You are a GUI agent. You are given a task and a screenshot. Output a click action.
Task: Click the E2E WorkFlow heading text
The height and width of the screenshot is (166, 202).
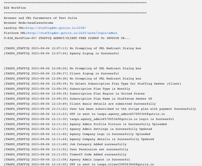tap(15, 8)
